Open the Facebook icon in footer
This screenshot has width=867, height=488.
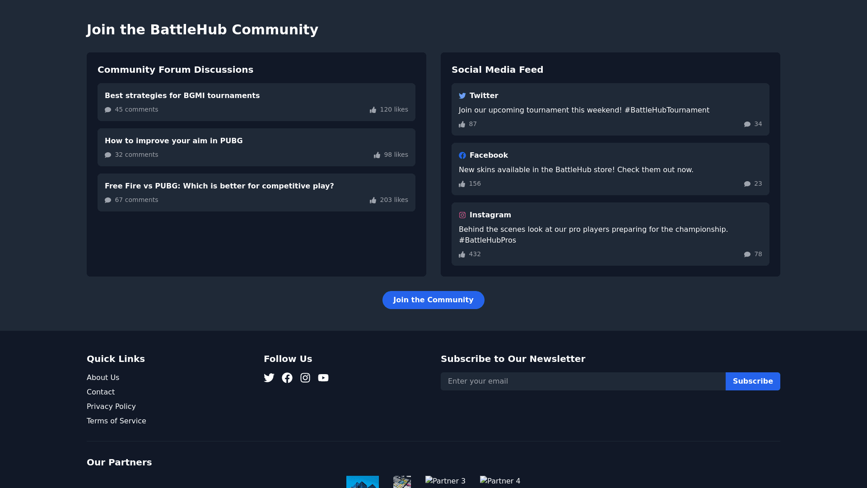click(x=287, y=378)
